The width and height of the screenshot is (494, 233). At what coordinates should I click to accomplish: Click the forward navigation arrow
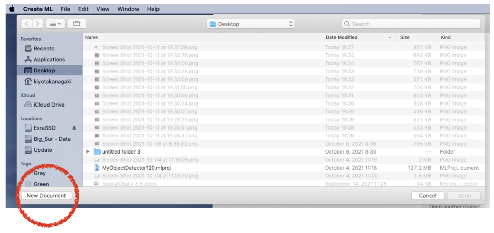coord(38,24)
